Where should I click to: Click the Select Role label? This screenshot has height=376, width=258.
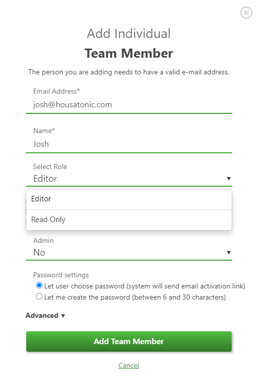(x=50, y=166)
